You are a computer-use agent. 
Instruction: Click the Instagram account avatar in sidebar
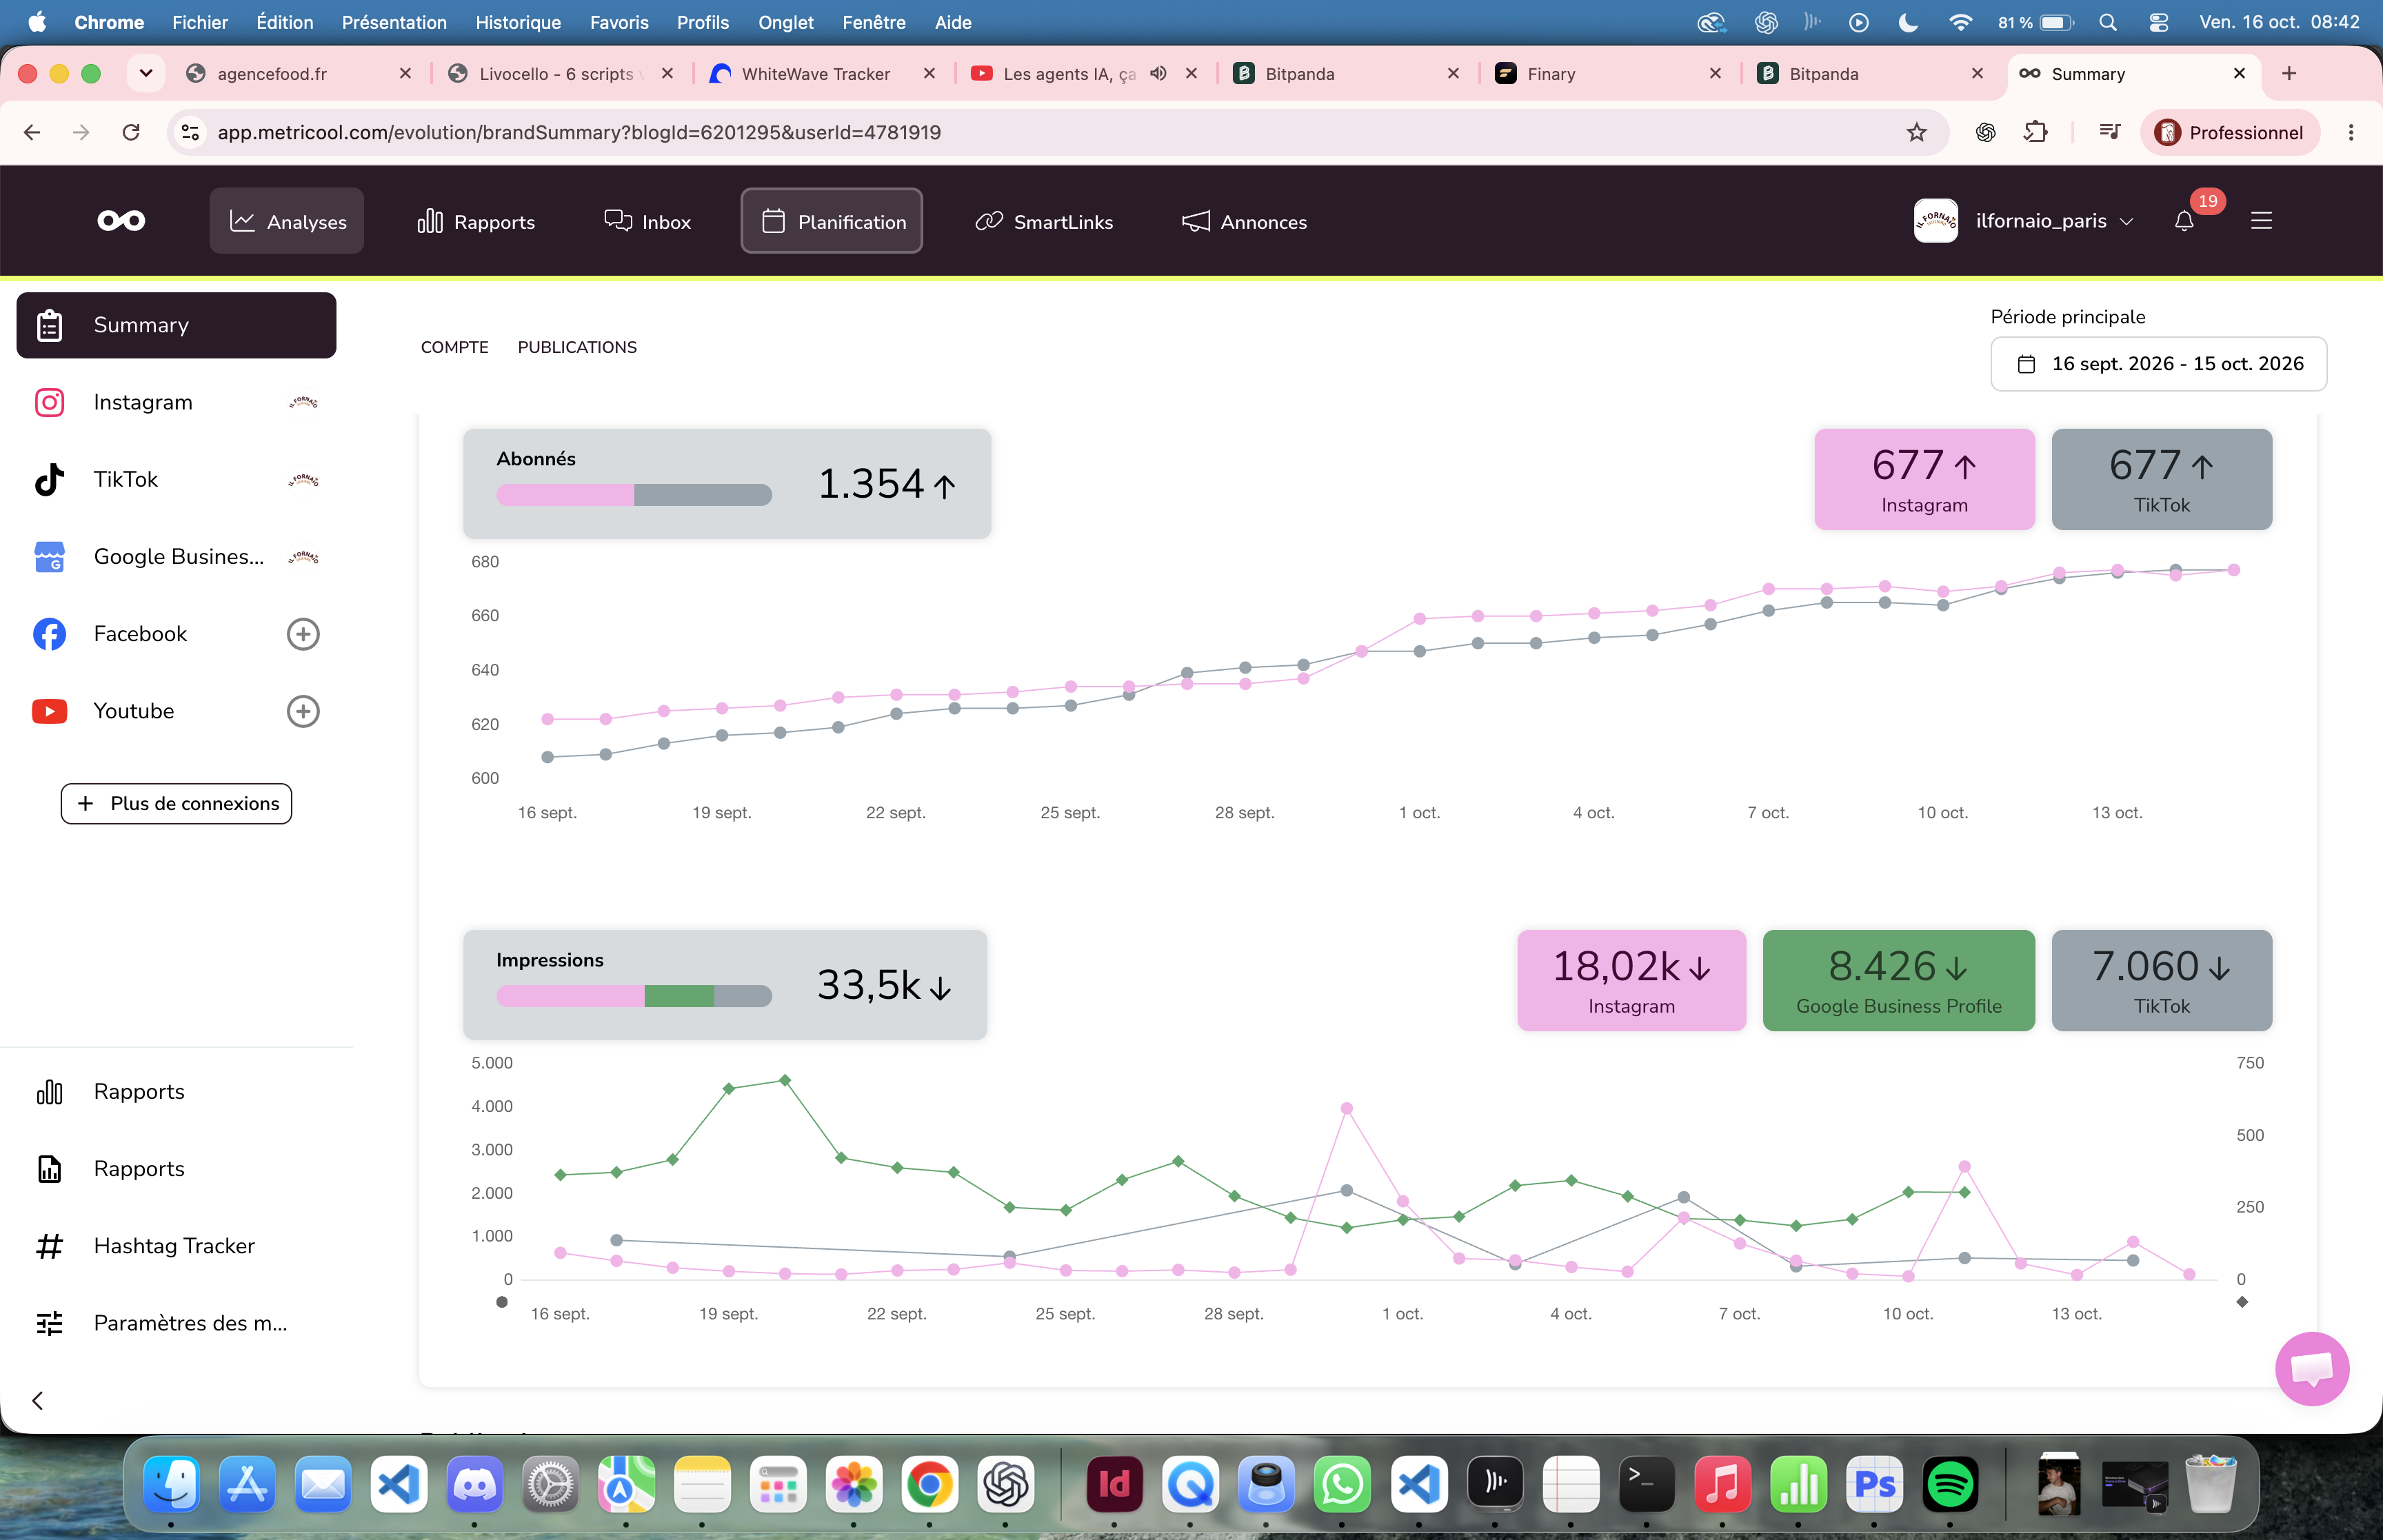click(x=303, y=402)
